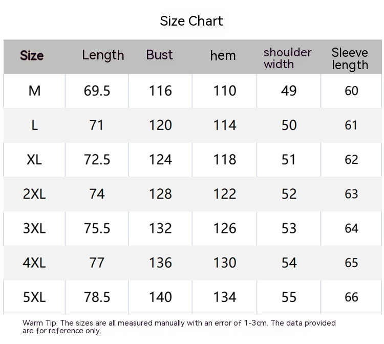Screen dimensions: 384x344
Task: Click the Warm Tip note text
Action: pyautogui.click(x=179, y=327)
